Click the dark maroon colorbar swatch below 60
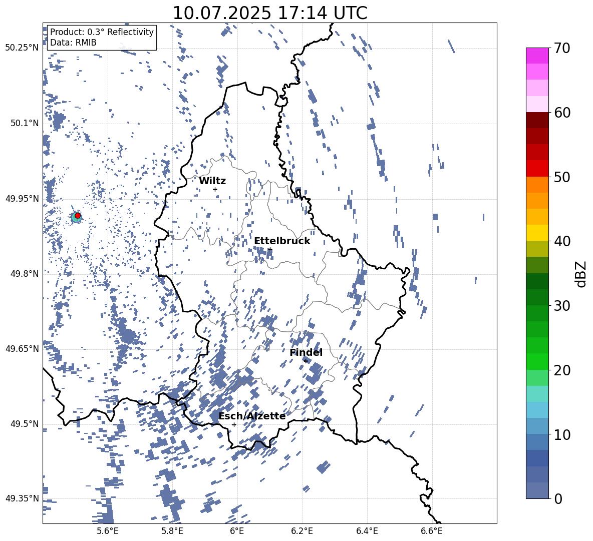The image size is (593, 541). [537, 120]
